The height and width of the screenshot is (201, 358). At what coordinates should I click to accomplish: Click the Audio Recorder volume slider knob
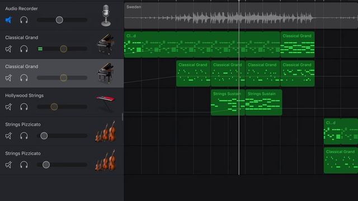click(59, 20)
